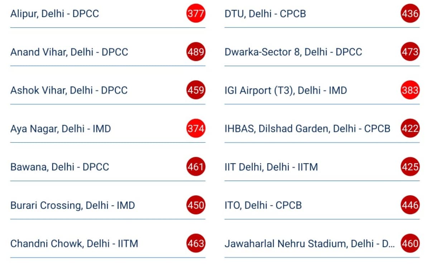Image resolution: width=430 pixels, height=264 pixels.
Task: Open Alipur, Delhi - DPCC station
Action: [54, 14]
